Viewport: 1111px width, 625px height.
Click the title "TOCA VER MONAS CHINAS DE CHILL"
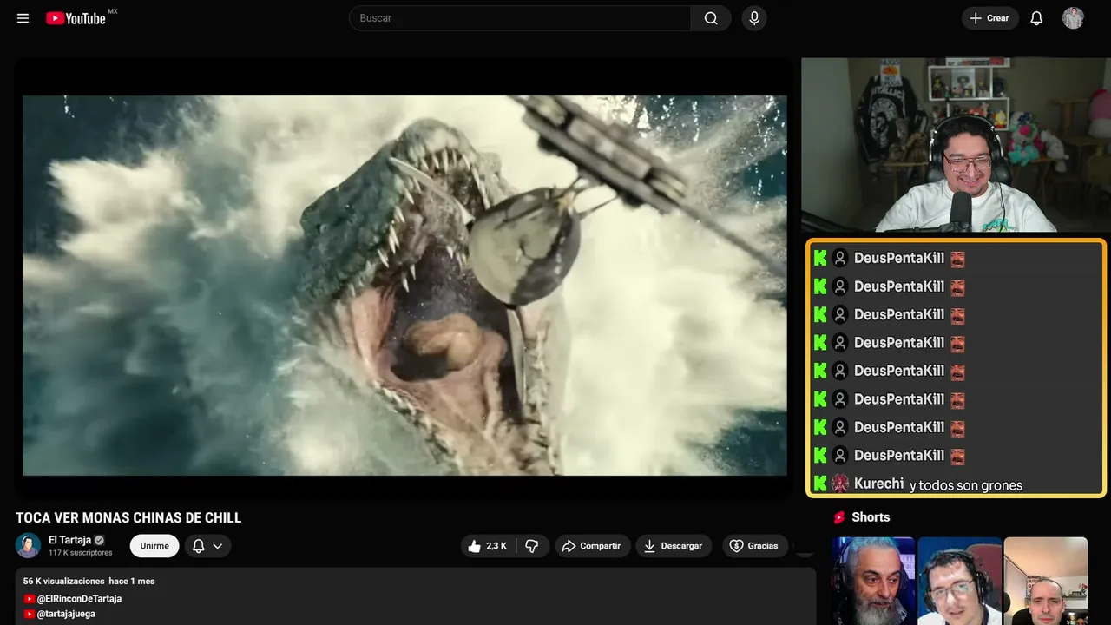coord(128,518)
